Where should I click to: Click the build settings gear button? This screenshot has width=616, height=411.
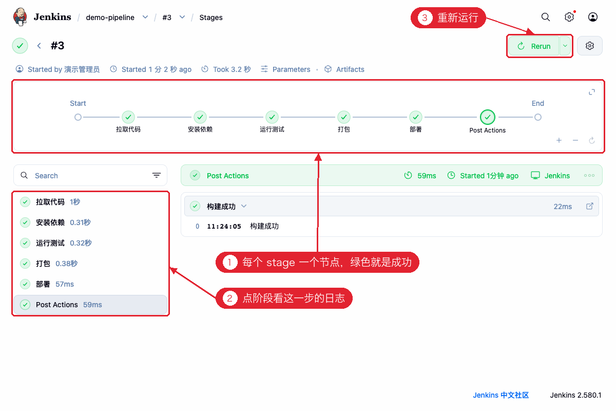(x=590, y=46)
